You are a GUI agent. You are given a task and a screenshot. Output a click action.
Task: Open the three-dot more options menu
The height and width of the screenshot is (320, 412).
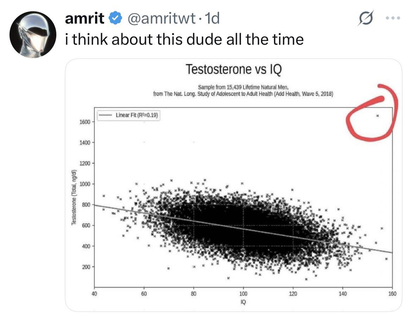pos(393,18)
